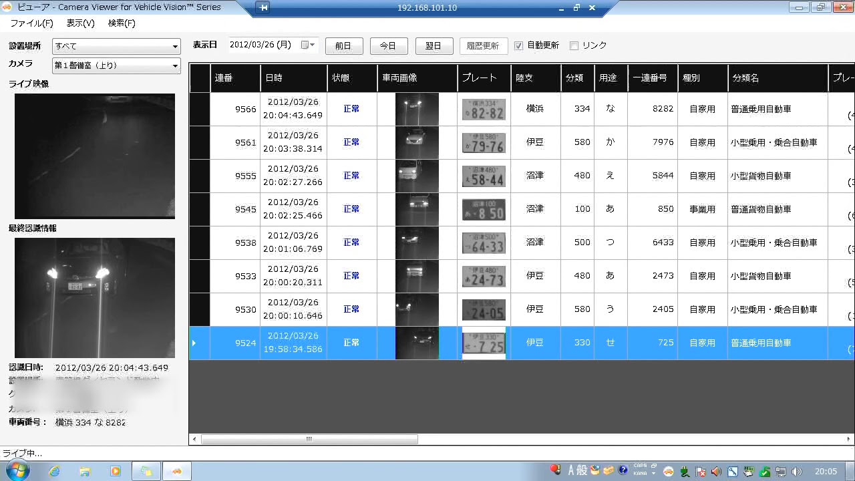Click the 陸支 column header
This screenshot has height=481, width=855.
click(536, 78)
